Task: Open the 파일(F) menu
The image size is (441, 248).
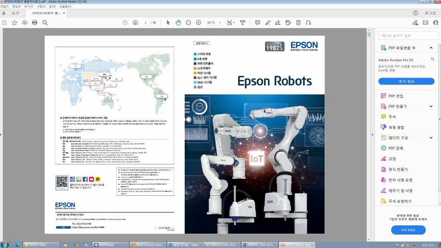Action: pos(5,6)
